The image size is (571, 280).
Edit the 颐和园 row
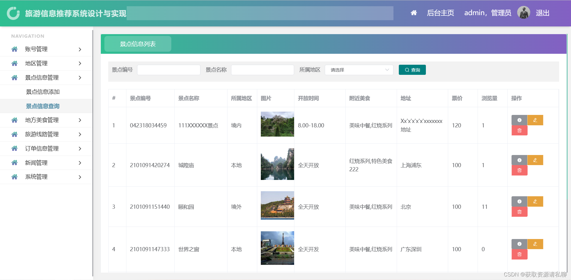535,201
